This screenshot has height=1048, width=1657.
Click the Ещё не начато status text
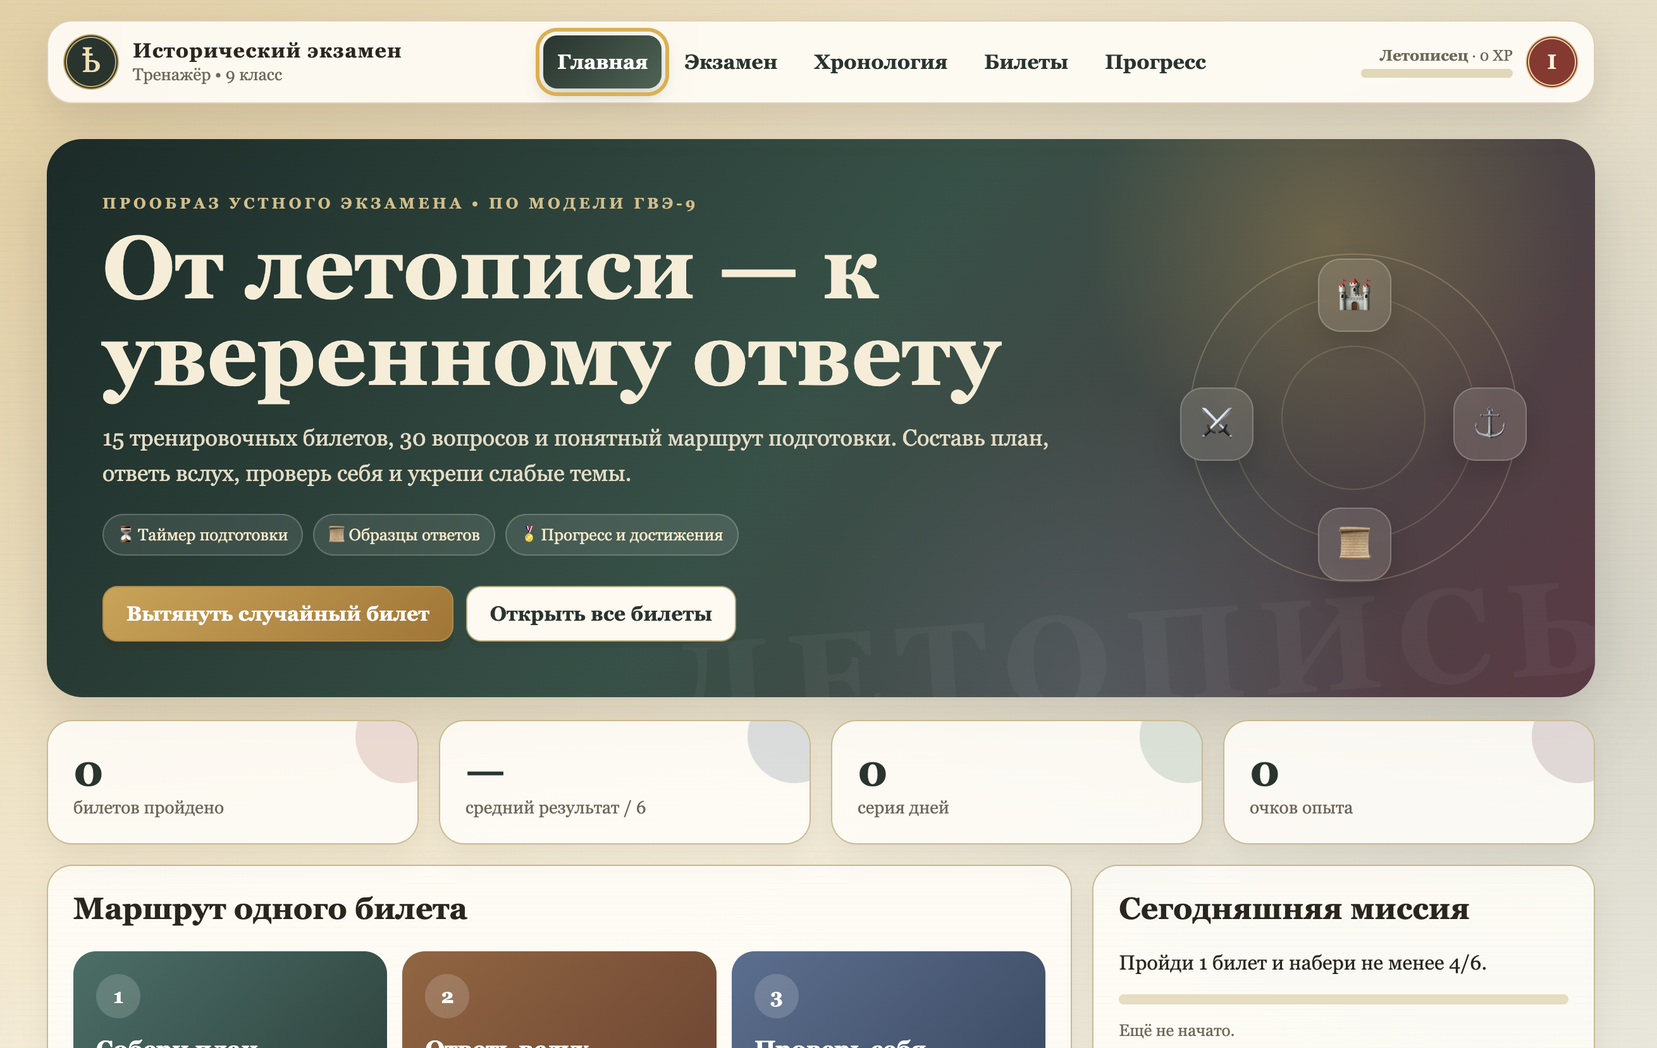pyautogui.click(x=1176, y=1030)
